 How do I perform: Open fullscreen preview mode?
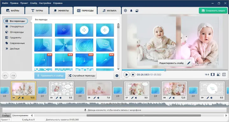pos(224,75)
